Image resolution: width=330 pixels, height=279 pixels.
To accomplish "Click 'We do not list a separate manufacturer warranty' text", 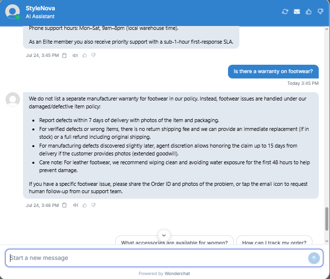I will coord(168,102).
